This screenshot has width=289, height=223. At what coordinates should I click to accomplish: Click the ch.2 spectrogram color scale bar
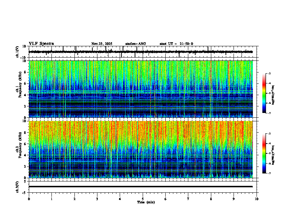point(264,153)
